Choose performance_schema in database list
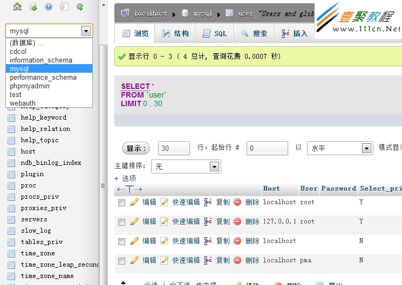This screenshot has height=285, width=402. pyautogui.click(x=49, y=78)
